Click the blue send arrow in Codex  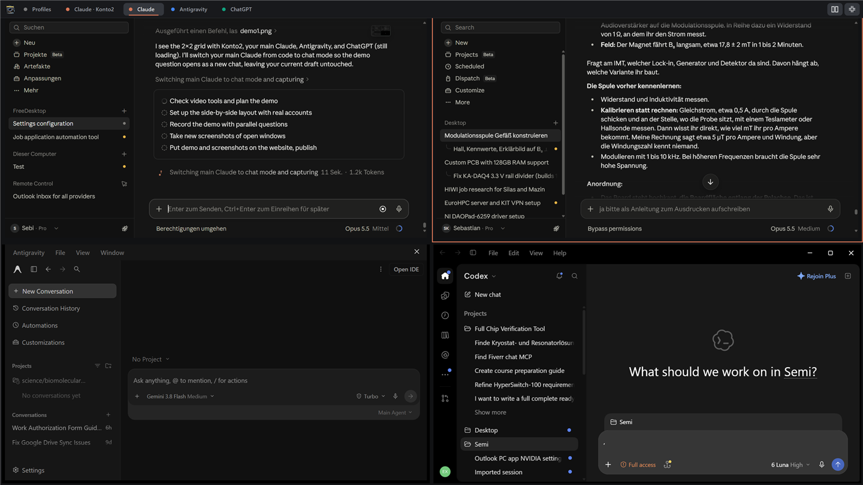tap(838, 465)
